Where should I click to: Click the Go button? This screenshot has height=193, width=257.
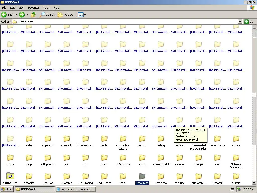(249, 22)
